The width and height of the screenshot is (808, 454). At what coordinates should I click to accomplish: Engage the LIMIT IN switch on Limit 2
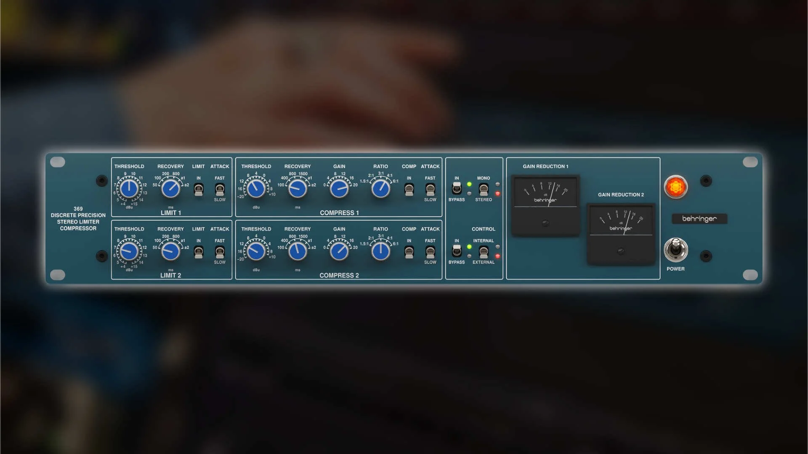tap(198, 252)
